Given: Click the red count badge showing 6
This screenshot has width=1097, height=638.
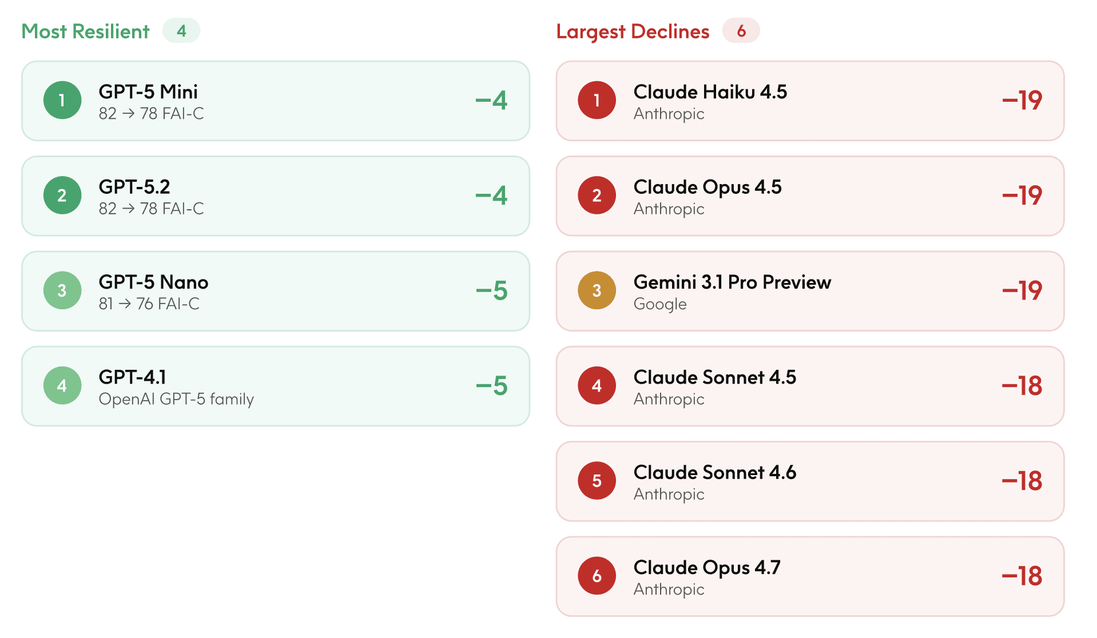Looking at the screenshot, I should (741, 31).
